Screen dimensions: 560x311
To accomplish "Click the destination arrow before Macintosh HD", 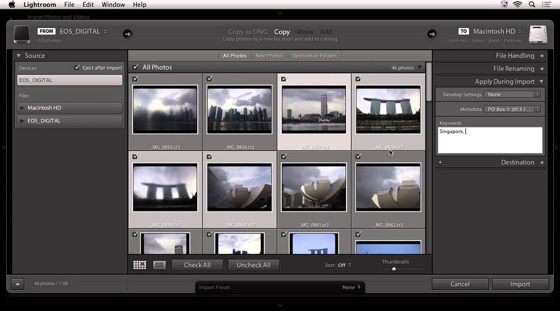I will coord(431,34).
